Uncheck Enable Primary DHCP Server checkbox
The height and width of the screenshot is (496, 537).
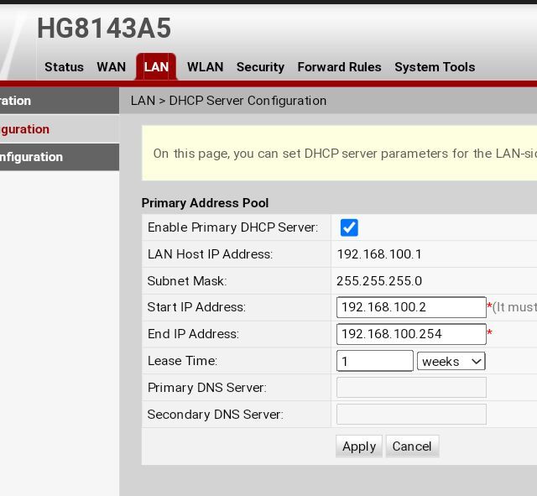tap(349, 227)
